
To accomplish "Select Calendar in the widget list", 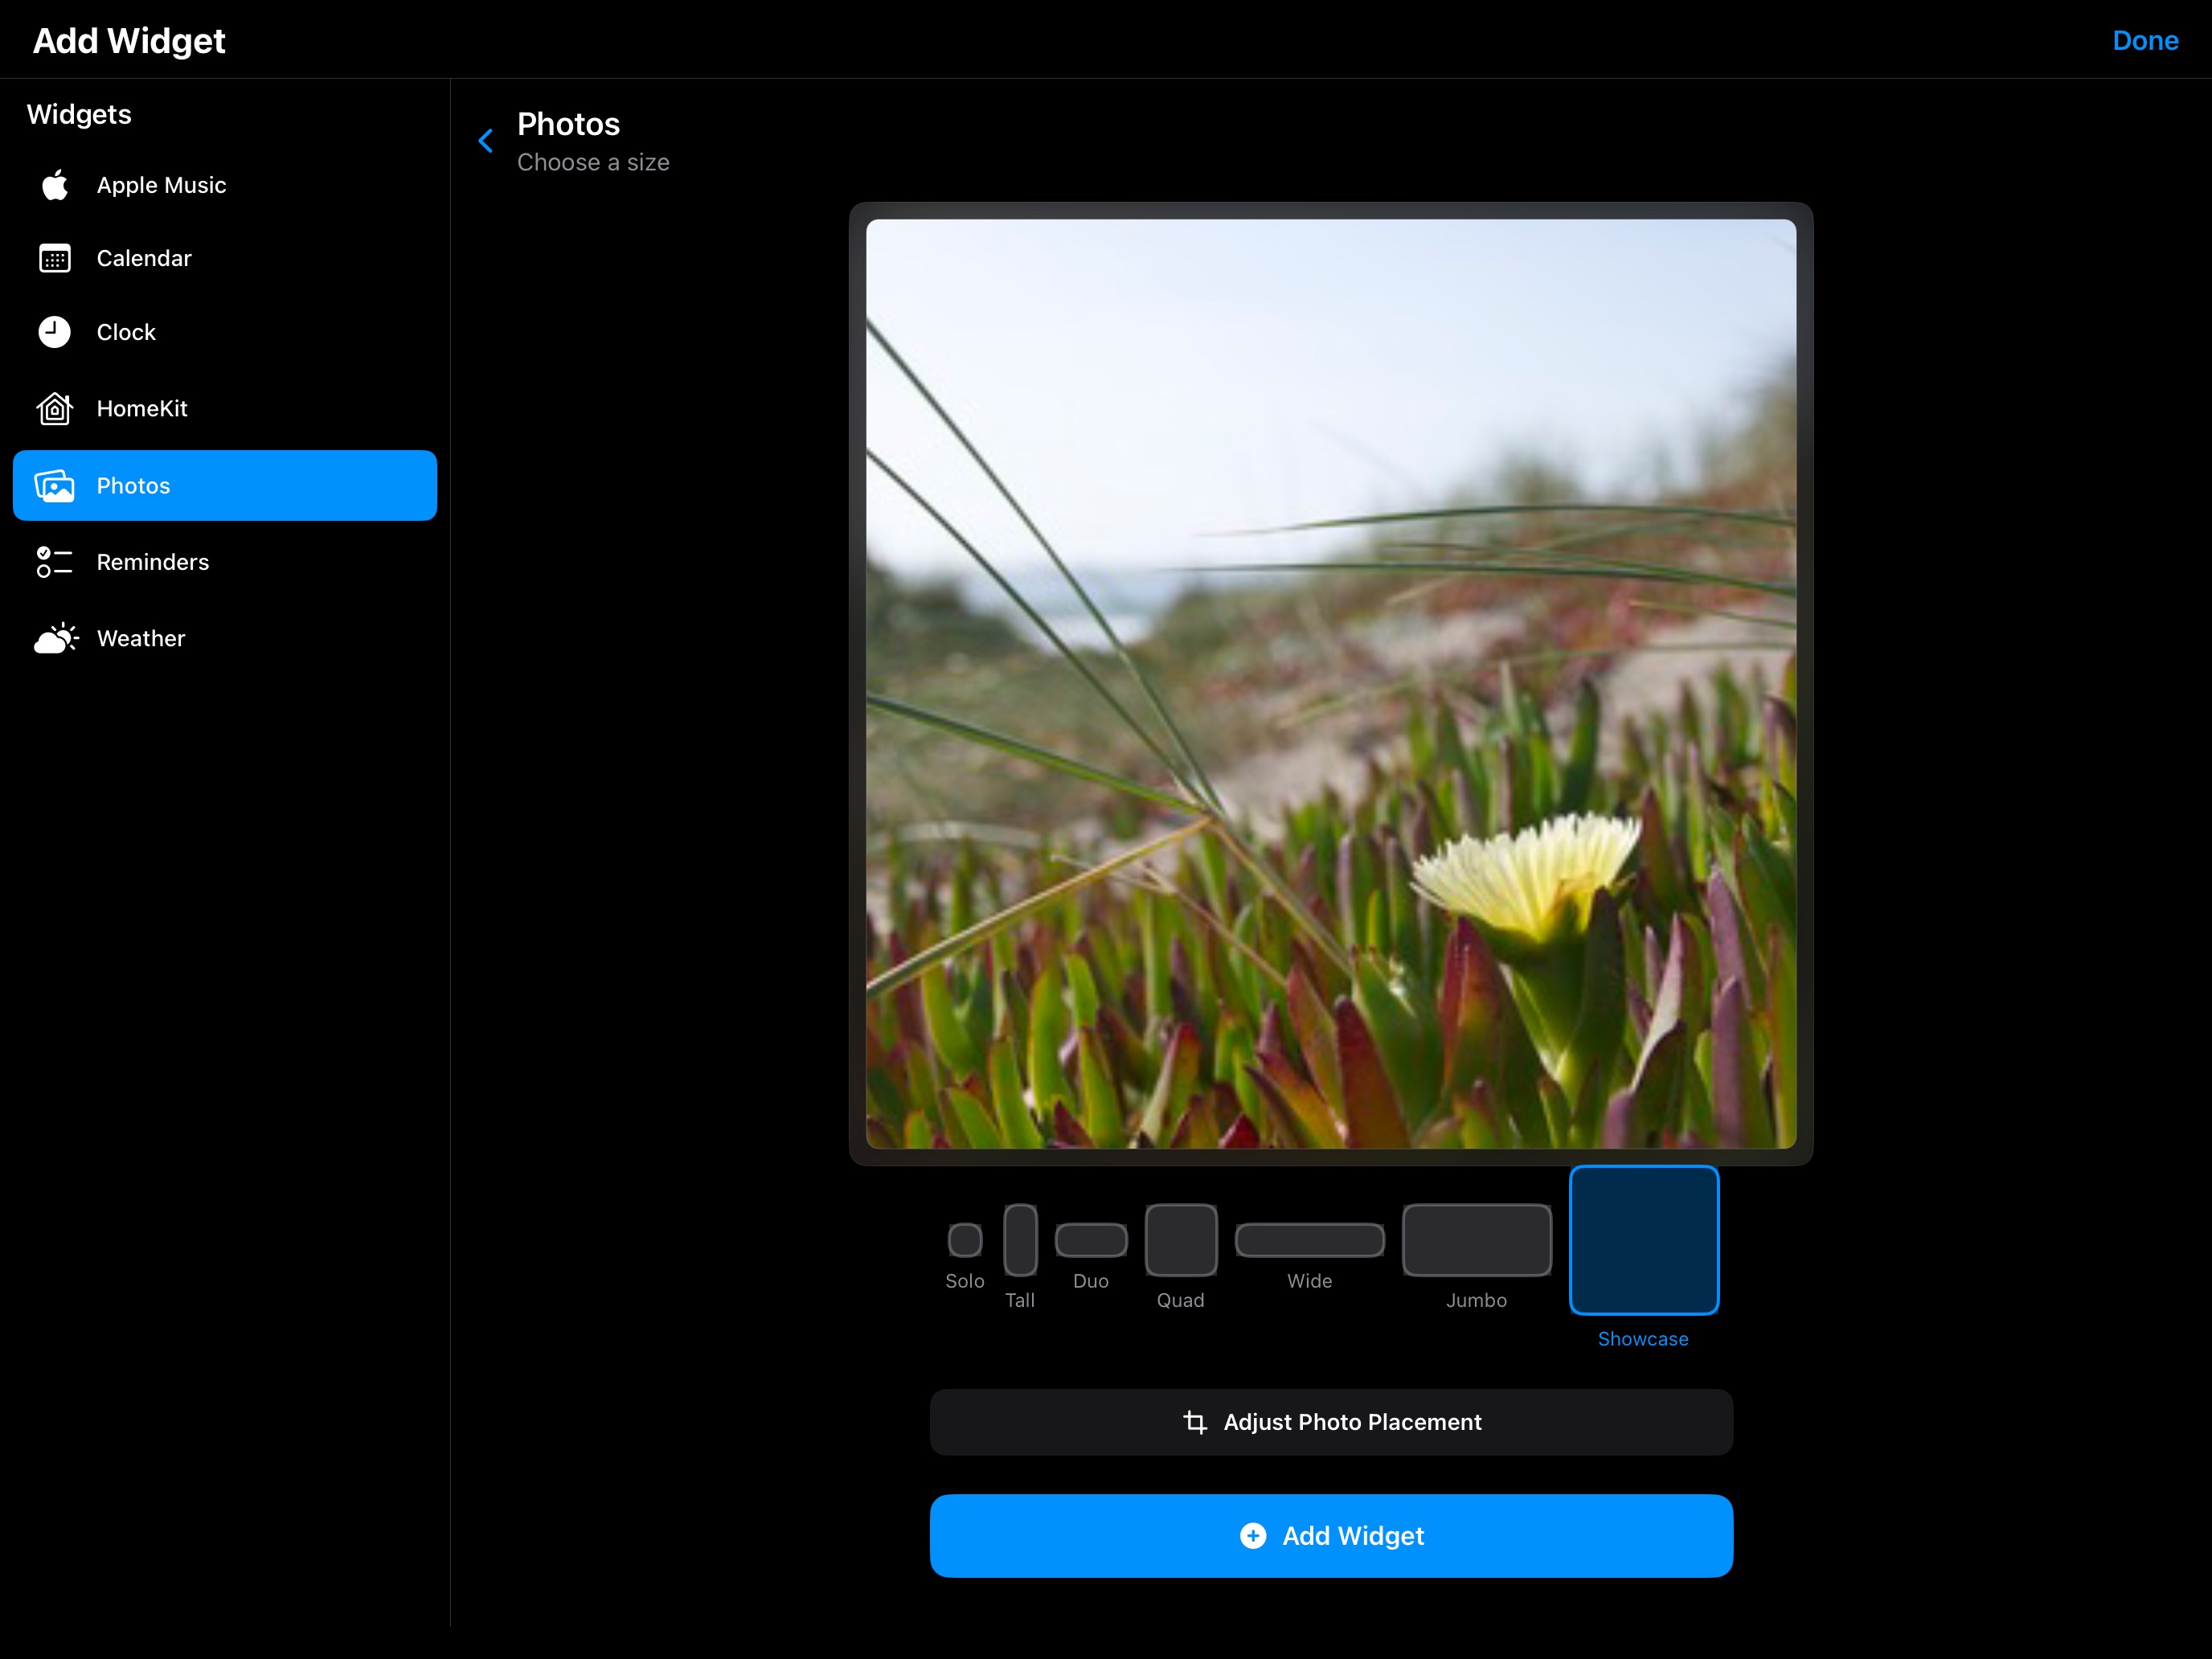I will 225,259.
